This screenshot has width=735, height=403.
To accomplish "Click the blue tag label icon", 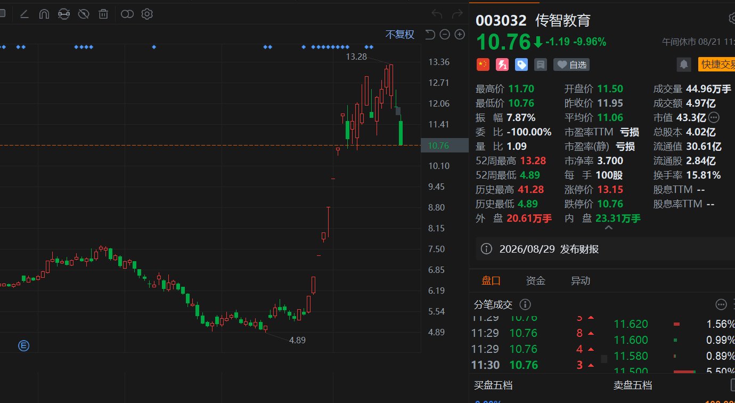I will coord(521,65).
